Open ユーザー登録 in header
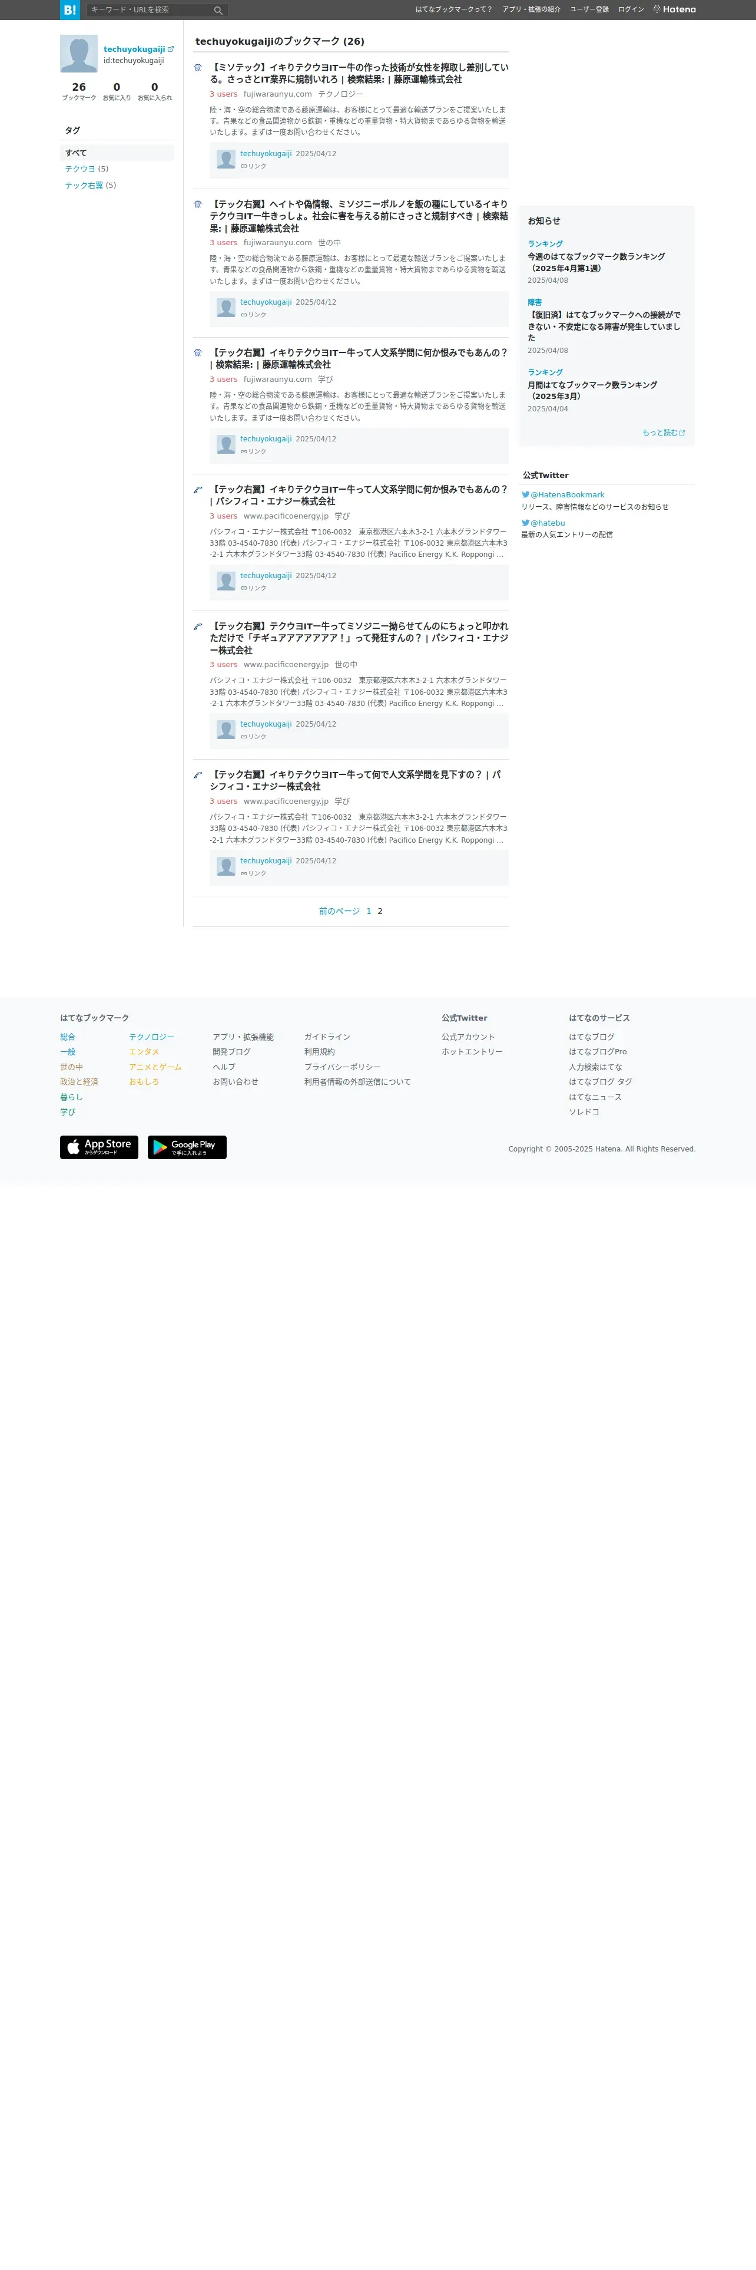The image size is (756, 2270). click(589, 9)
